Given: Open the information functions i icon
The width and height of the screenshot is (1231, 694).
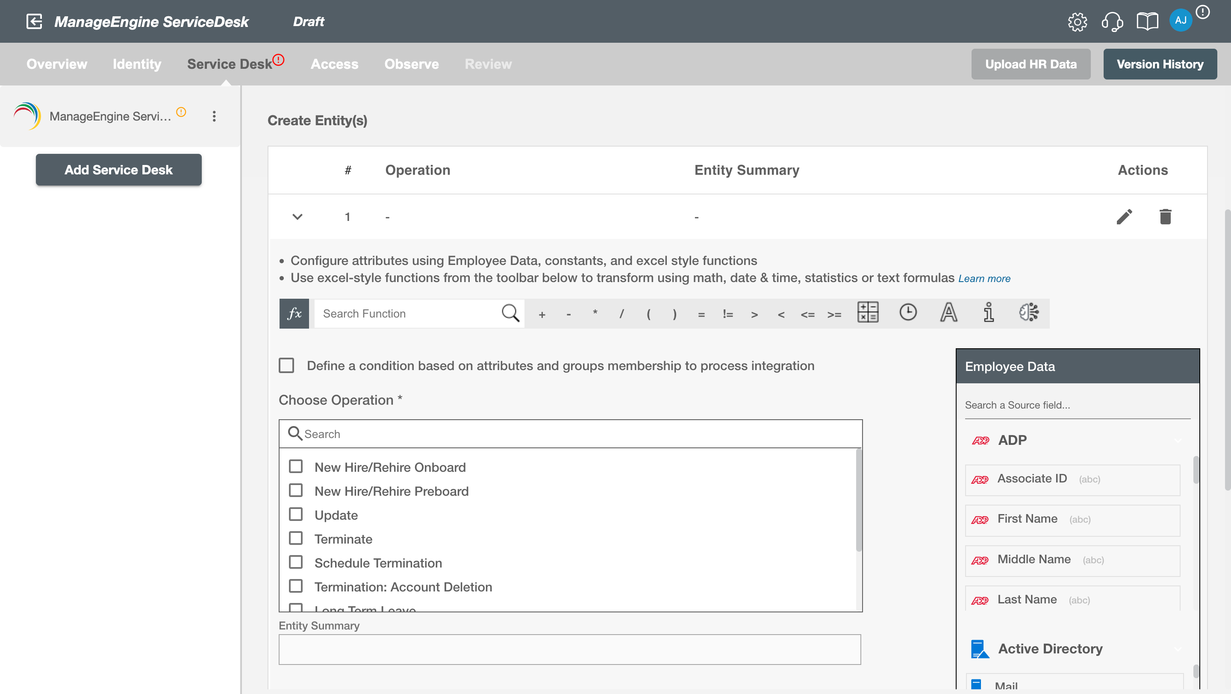Looking at the screenshot, I should pyautogui.click(x=989, y=312).
